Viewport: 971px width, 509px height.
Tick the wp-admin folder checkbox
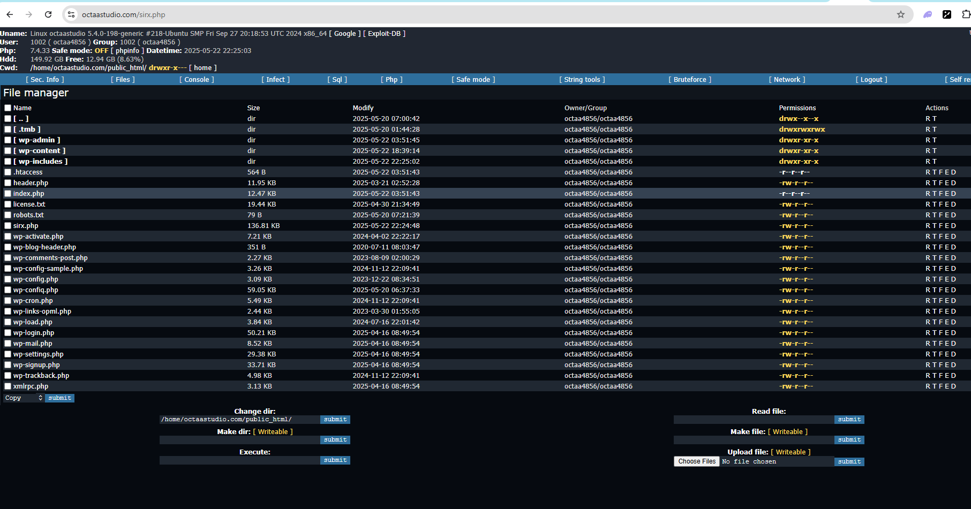pyautogui.click(x=7, y=140)
